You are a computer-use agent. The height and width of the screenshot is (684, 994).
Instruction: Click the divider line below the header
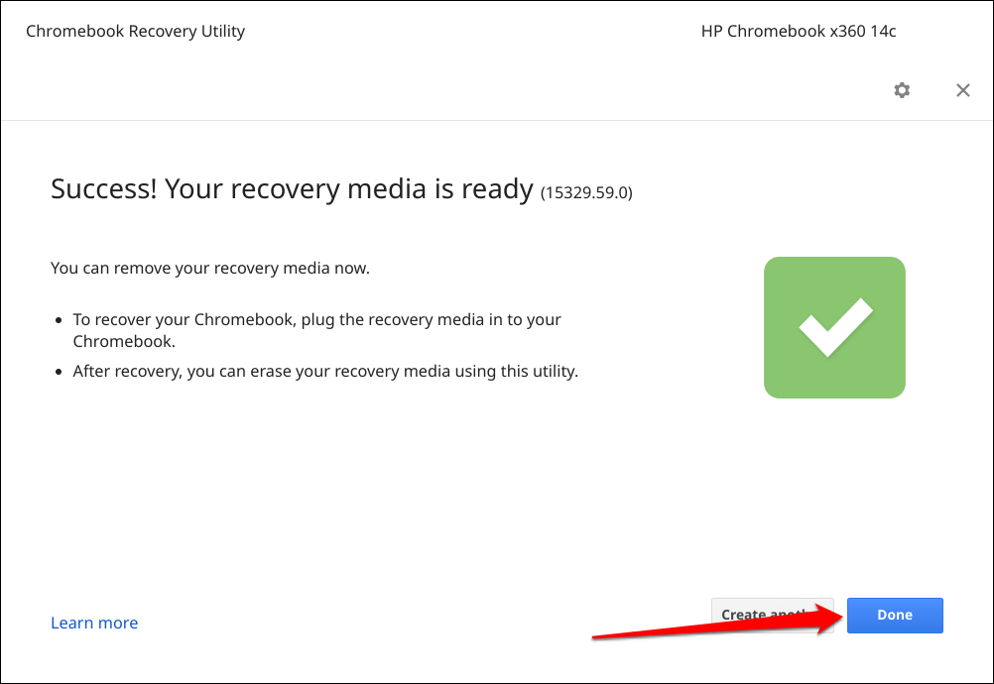pyautogui.click(x=497, y=120)
